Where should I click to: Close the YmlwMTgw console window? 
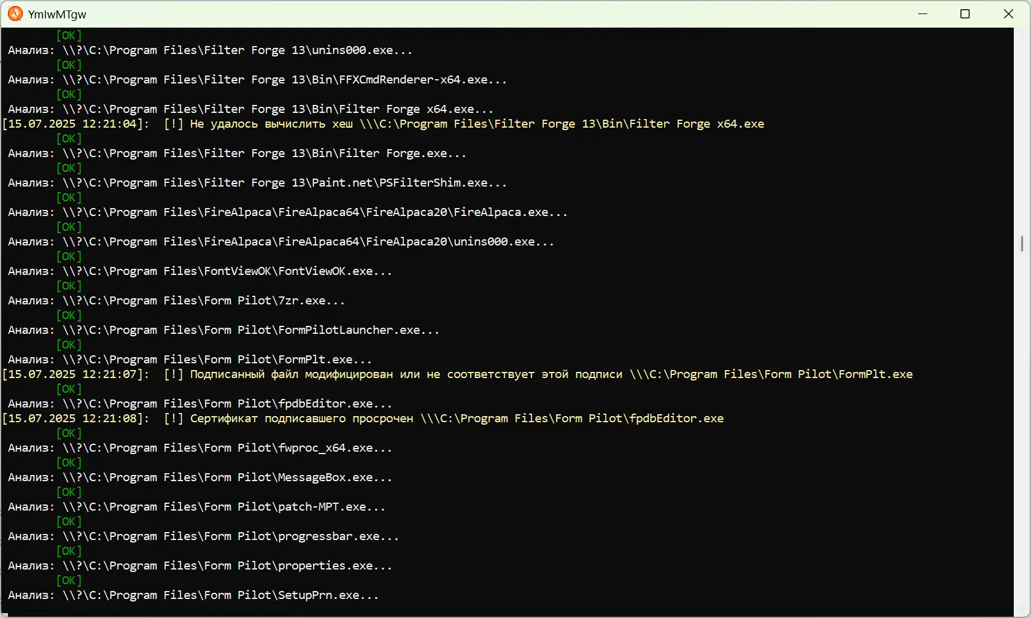point(1008,14)
